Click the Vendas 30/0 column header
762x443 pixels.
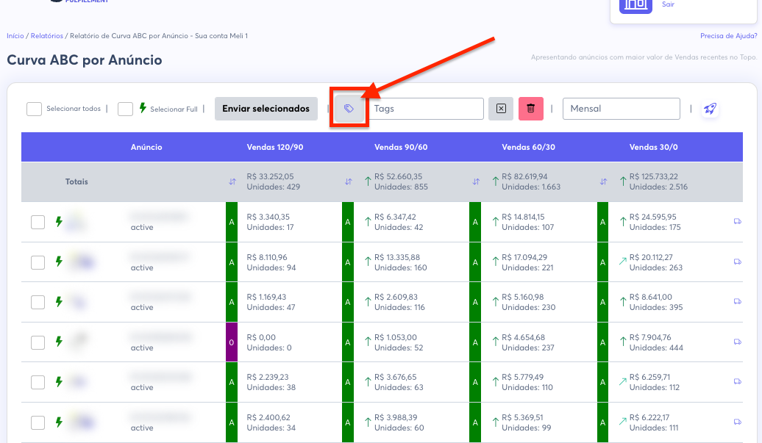654,147
